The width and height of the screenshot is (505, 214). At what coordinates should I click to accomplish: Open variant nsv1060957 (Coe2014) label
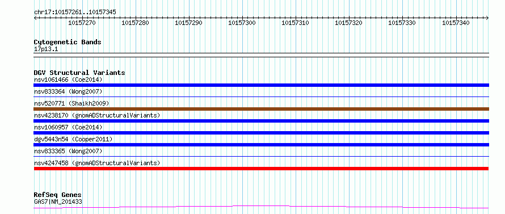(68, 127)
